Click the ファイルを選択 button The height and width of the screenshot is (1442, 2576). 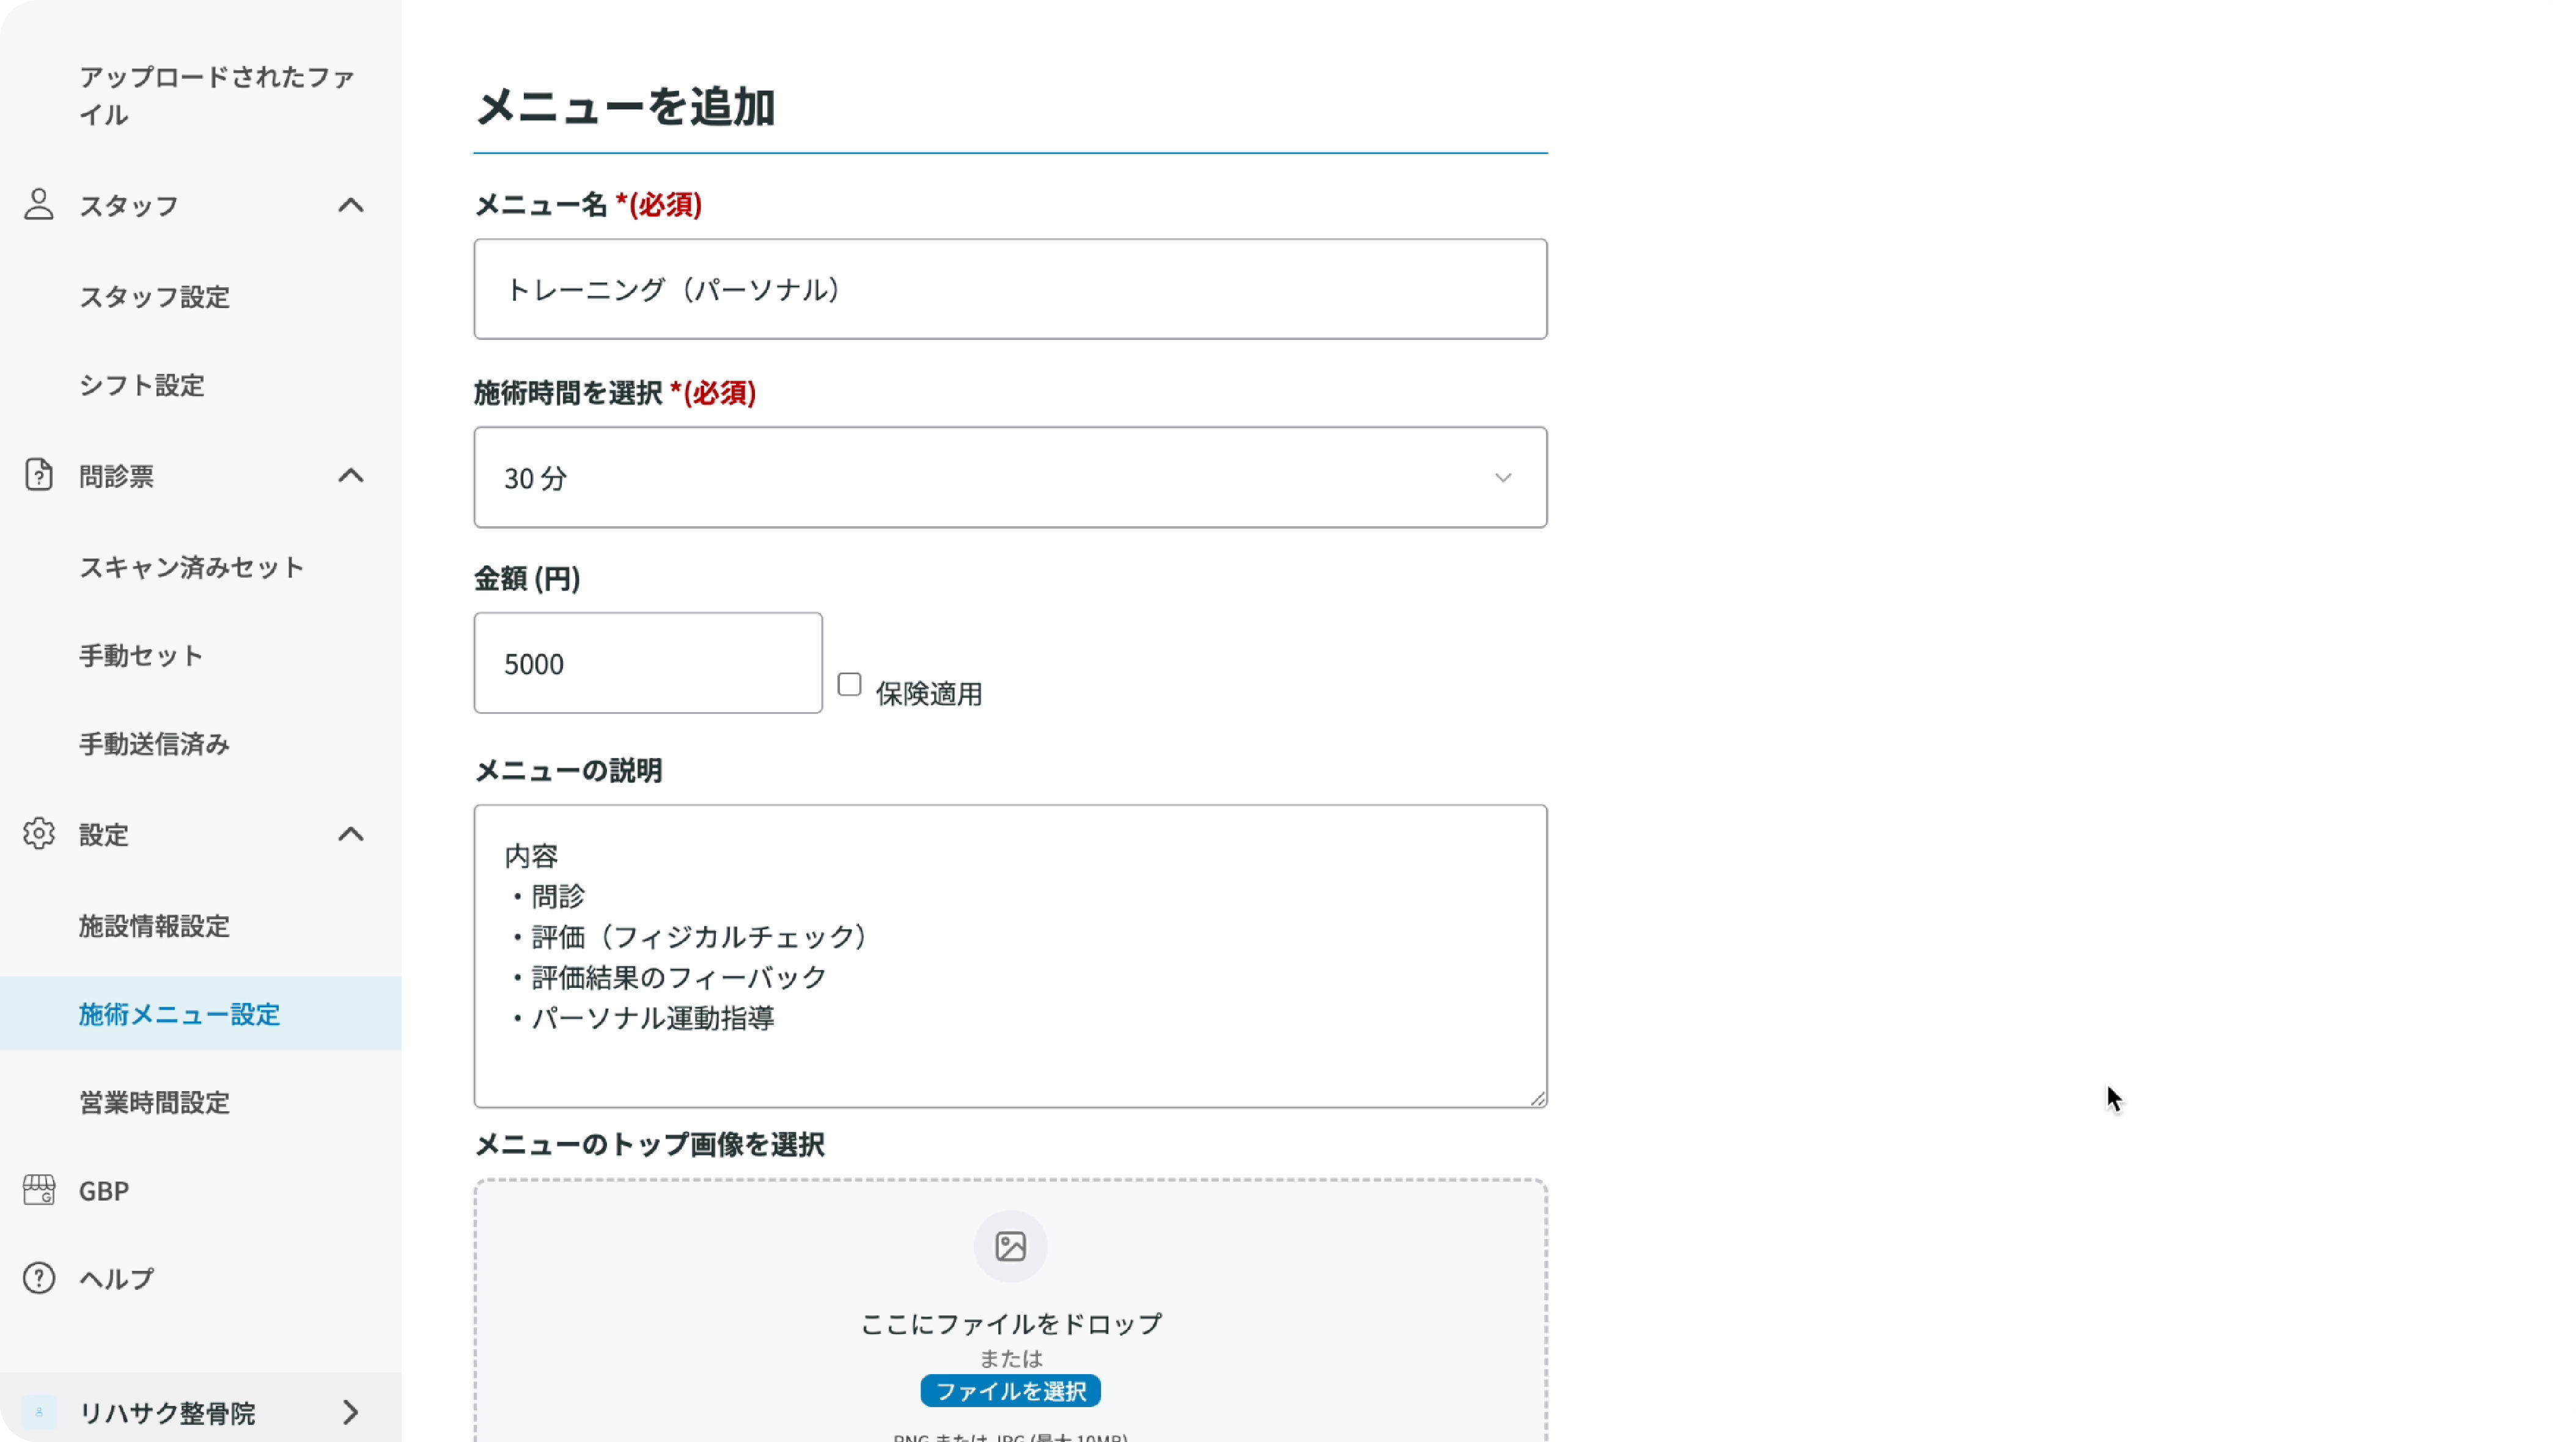coord(1009,1391)
